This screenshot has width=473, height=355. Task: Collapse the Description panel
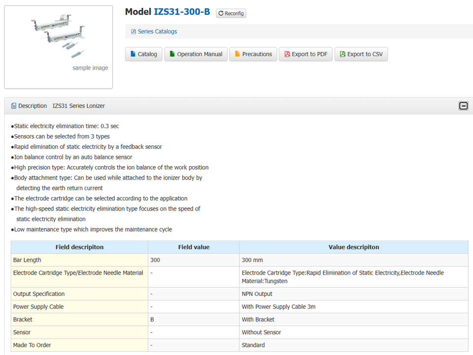click(463, 106)
